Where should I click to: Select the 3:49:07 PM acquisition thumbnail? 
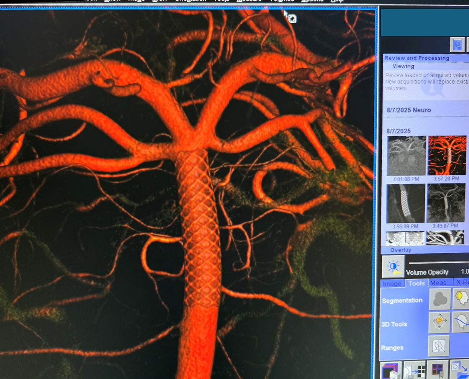click(x=446, y=203)
